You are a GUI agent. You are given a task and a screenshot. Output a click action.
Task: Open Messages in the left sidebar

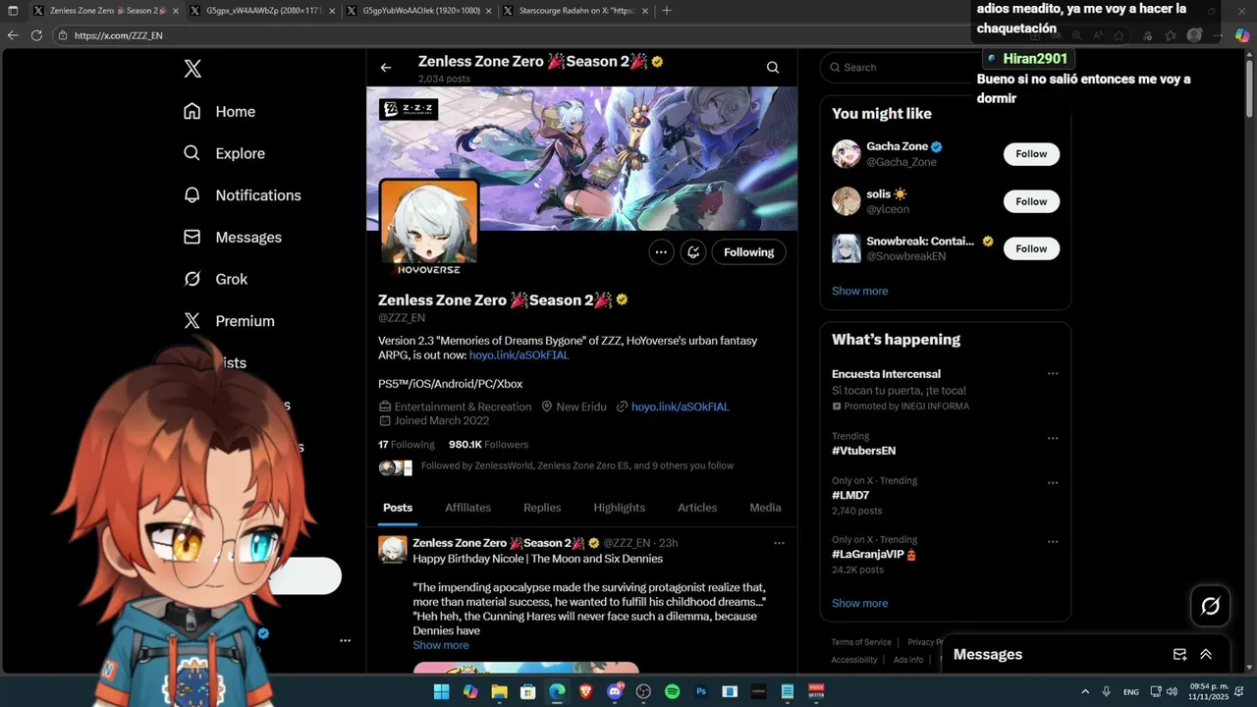coord(233,238)
